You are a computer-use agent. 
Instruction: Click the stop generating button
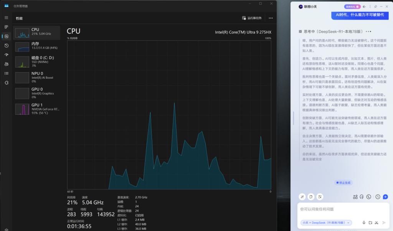[343, 183]
